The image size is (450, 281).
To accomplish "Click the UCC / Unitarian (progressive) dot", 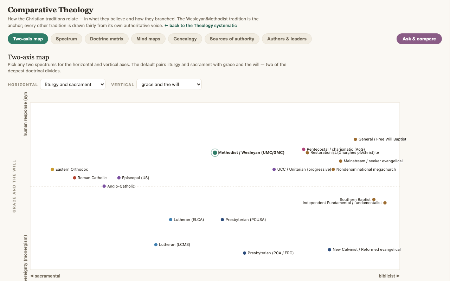I will click(x=274, y=169).
